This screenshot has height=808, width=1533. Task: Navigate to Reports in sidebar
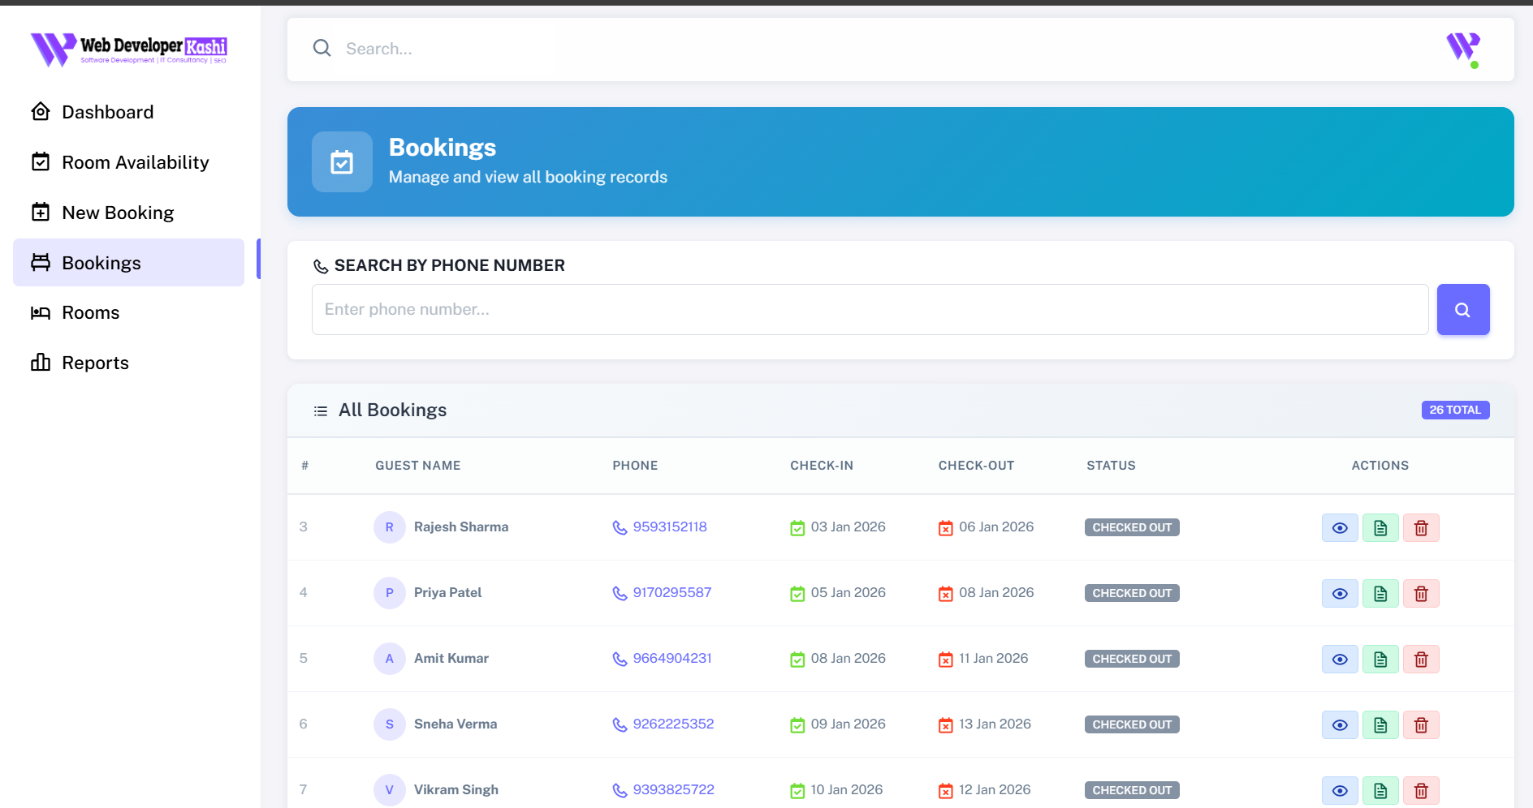point(95,363)
